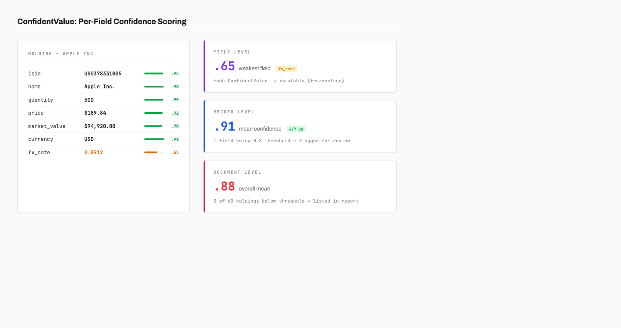The image size is (621, 328).
Task: Click the fx_rate row flagged below threshold
Action: pos(103,152)
